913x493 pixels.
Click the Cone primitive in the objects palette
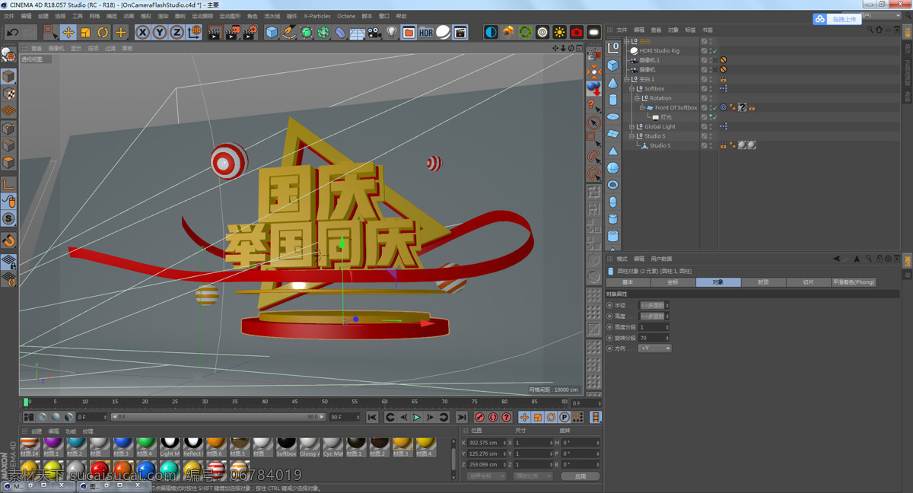click(x=613, y=83)
